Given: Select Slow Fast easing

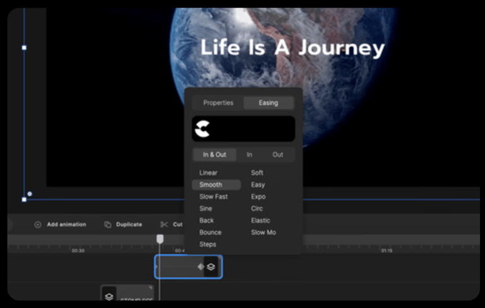Looking at the screenshot, I should tap(213, 197).
